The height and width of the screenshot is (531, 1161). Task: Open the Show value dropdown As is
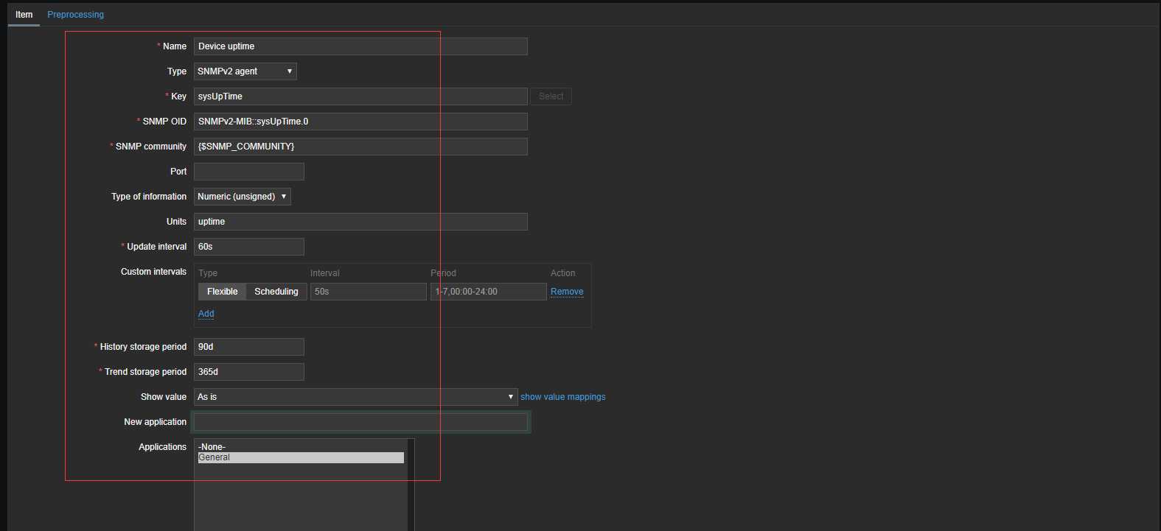click(355, 397)
